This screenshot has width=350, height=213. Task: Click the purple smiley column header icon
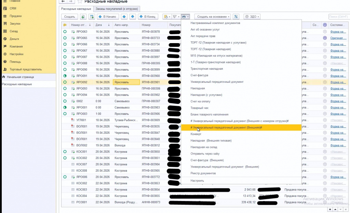coord(325,25)
